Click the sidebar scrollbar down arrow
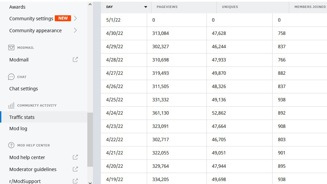The image size is (327, 184). [x=90, y=183]
